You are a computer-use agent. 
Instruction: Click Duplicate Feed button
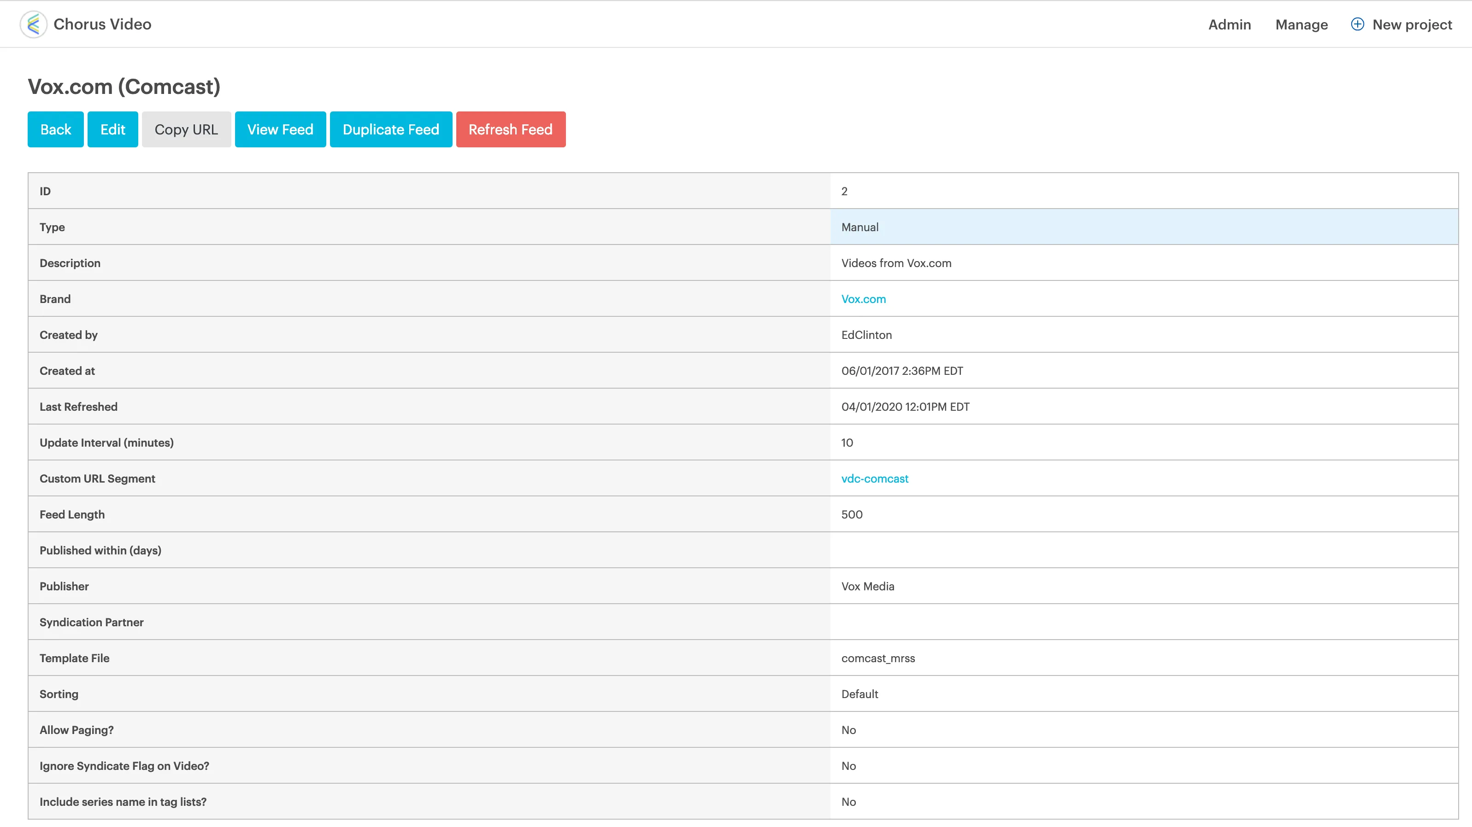[x=391, y=130]
